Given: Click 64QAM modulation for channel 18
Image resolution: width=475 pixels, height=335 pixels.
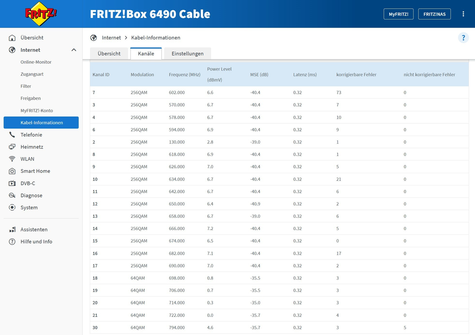Looking at the screenshot, I should coord(138,278).
